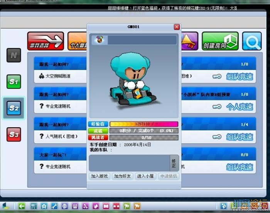Switch to the green S1 channel
The width and height of the screenshot is (270, 213).
14,82
